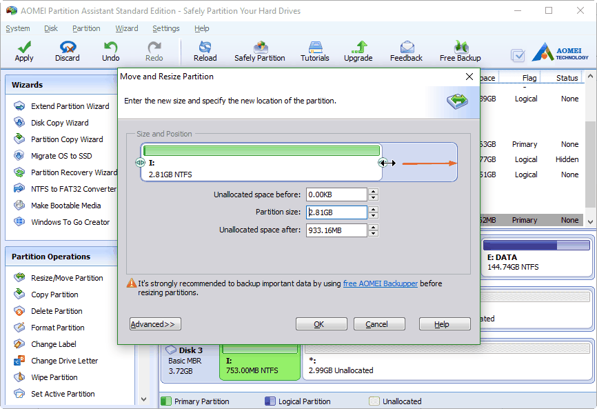Open Tutorials
The width and height of the screenshot is (597, 409).
point(314,50)
